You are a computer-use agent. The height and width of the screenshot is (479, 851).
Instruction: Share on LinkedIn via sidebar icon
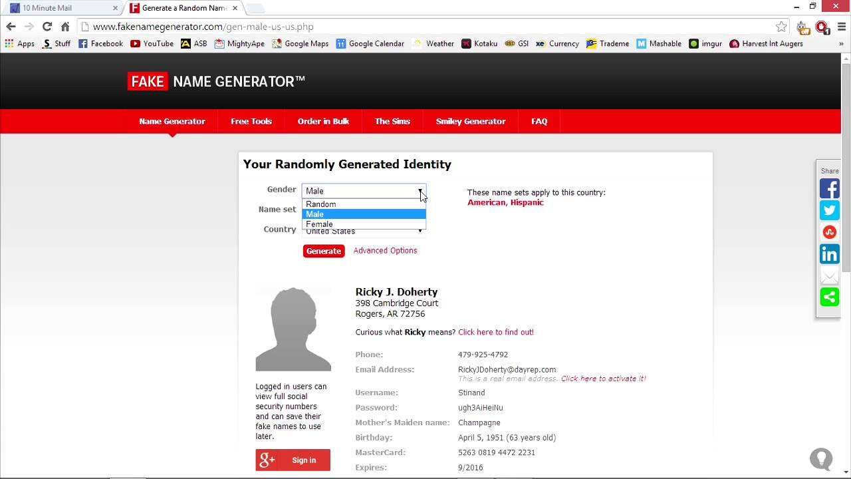click(x=829, y=253)
